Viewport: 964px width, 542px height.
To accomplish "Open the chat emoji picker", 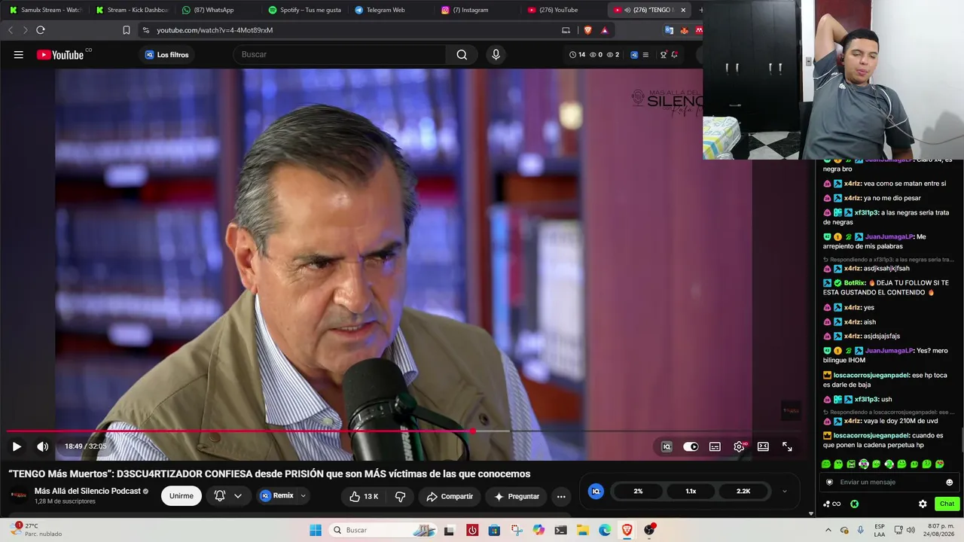I will click(949, 482).
